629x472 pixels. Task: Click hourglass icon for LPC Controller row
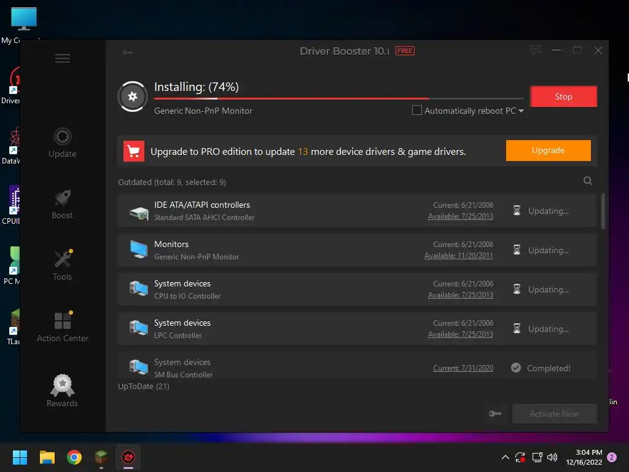pyautogui.click(x=517, y=328)
